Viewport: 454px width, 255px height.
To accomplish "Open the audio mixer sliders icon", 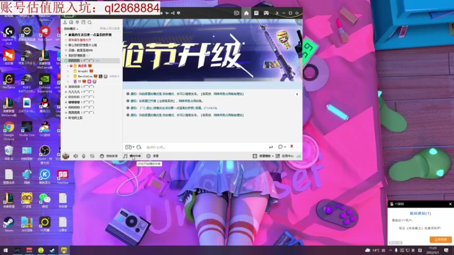I will (92, 156).
